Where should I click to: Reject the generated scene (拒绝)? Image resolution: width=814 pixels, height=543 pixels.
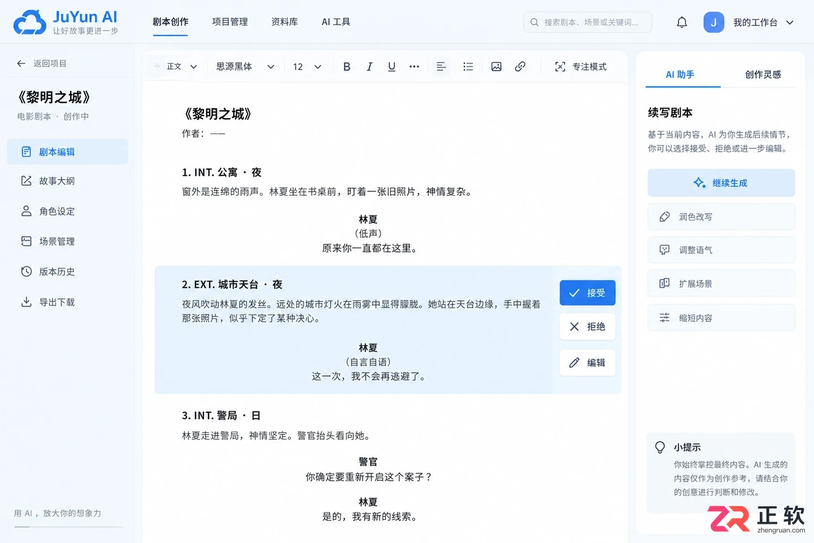point(587,326)
